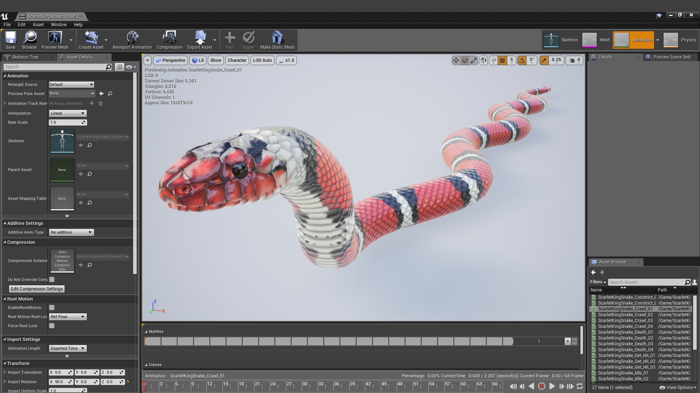Open the Interpolation dropdown showing Linear
The width and height of the screenshot is (700, 393).
click(67, 113)
